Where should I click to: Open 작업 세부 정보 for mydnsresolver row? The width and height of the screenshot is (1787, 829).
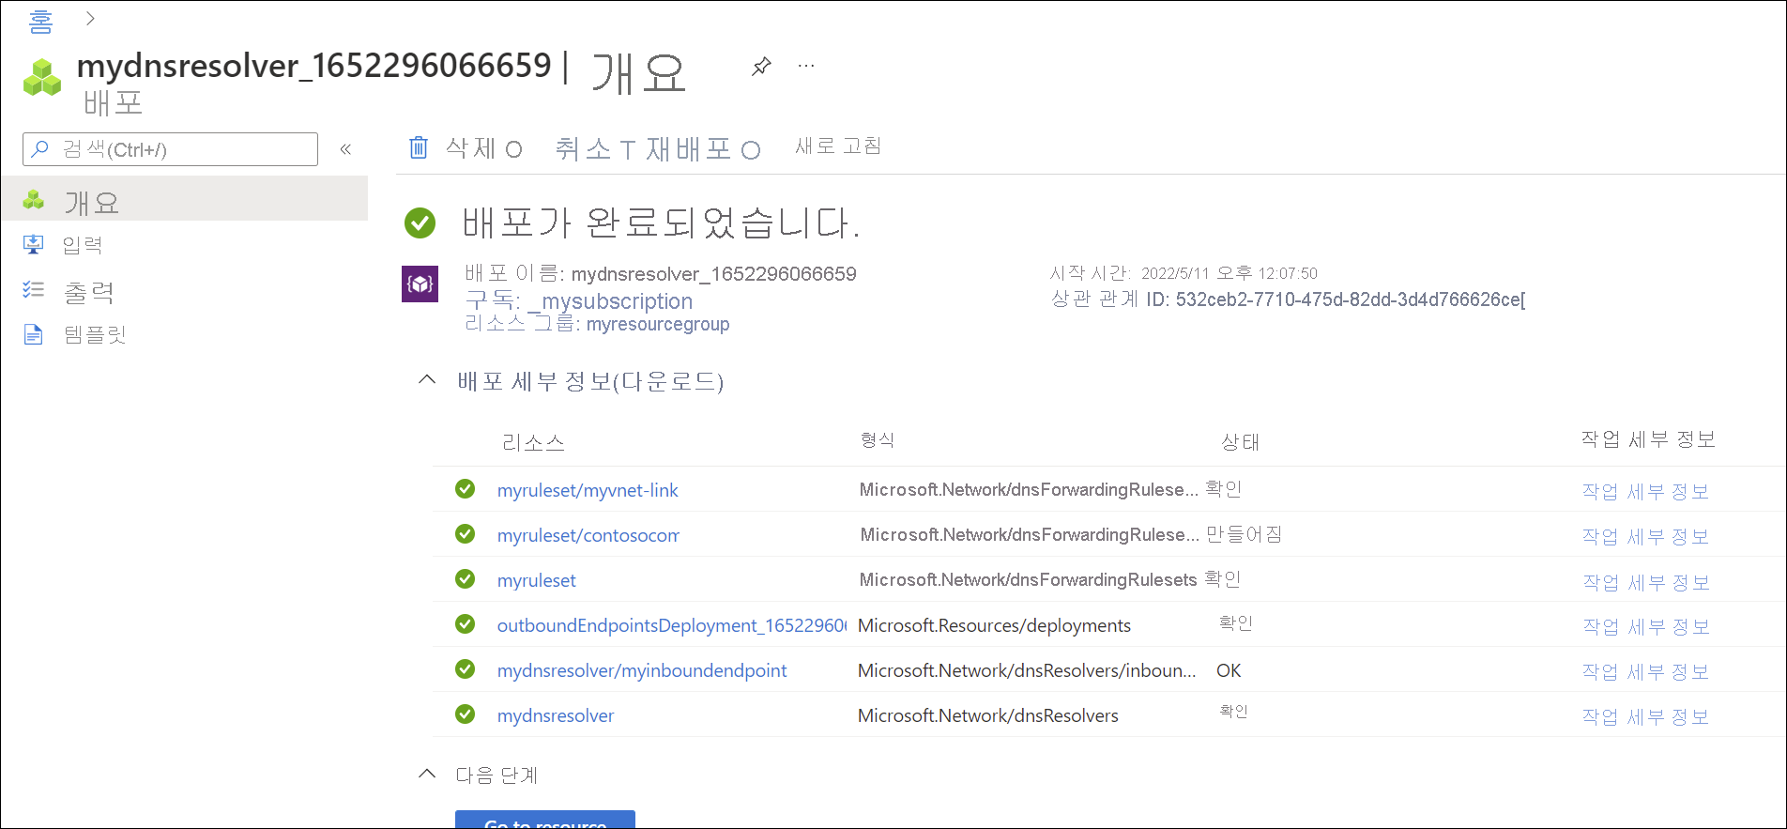click(1645, 716)
